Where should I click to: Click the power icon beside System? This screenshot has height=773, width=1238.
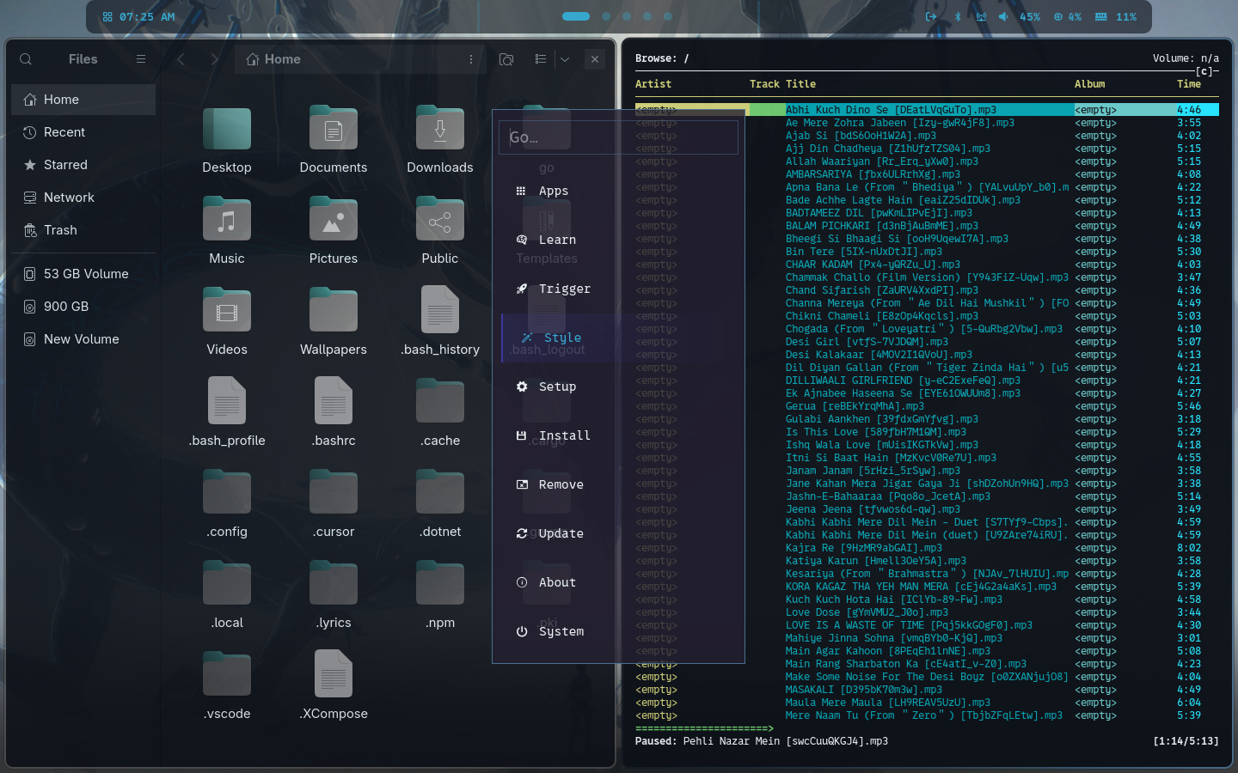(x=522, y=631)
